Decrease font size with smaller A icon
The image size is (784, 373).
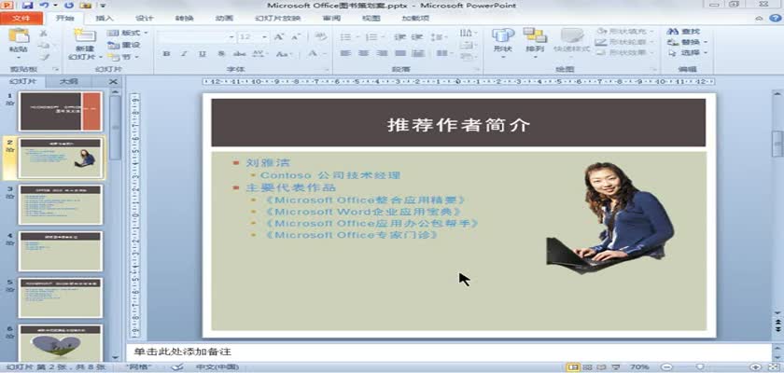[296, 37]
